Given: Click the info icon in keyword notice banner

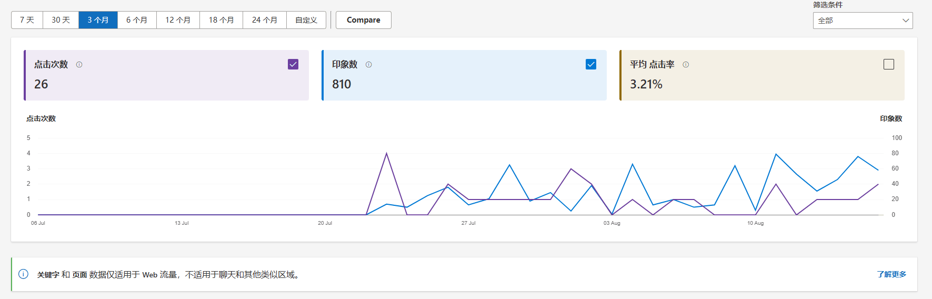Looking at the screenshot, I should (24, 274).
